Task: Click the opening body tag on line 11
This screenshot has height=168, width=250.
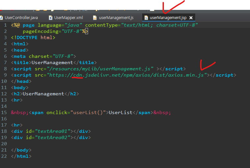Action: click(x=20, y=87)
